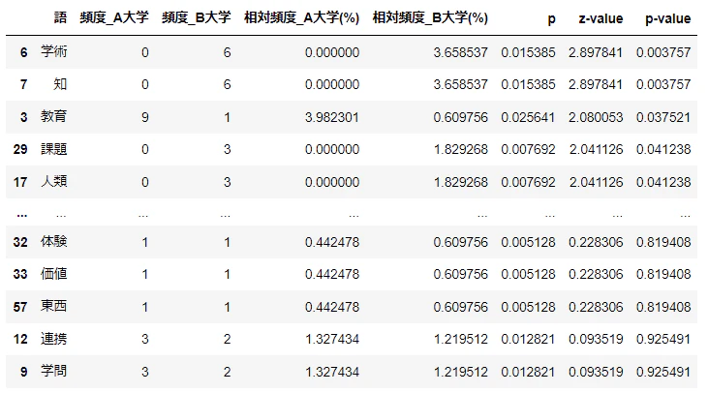708x393 pixels.
Task: Click z-value 0.093519 in 学問 row
Action: 596,372
